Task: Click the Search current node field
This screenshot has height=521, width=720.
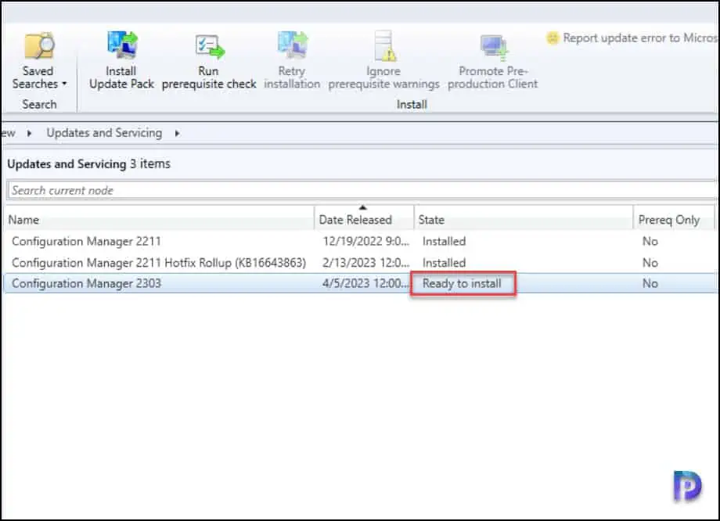Action: pos(361,191)
